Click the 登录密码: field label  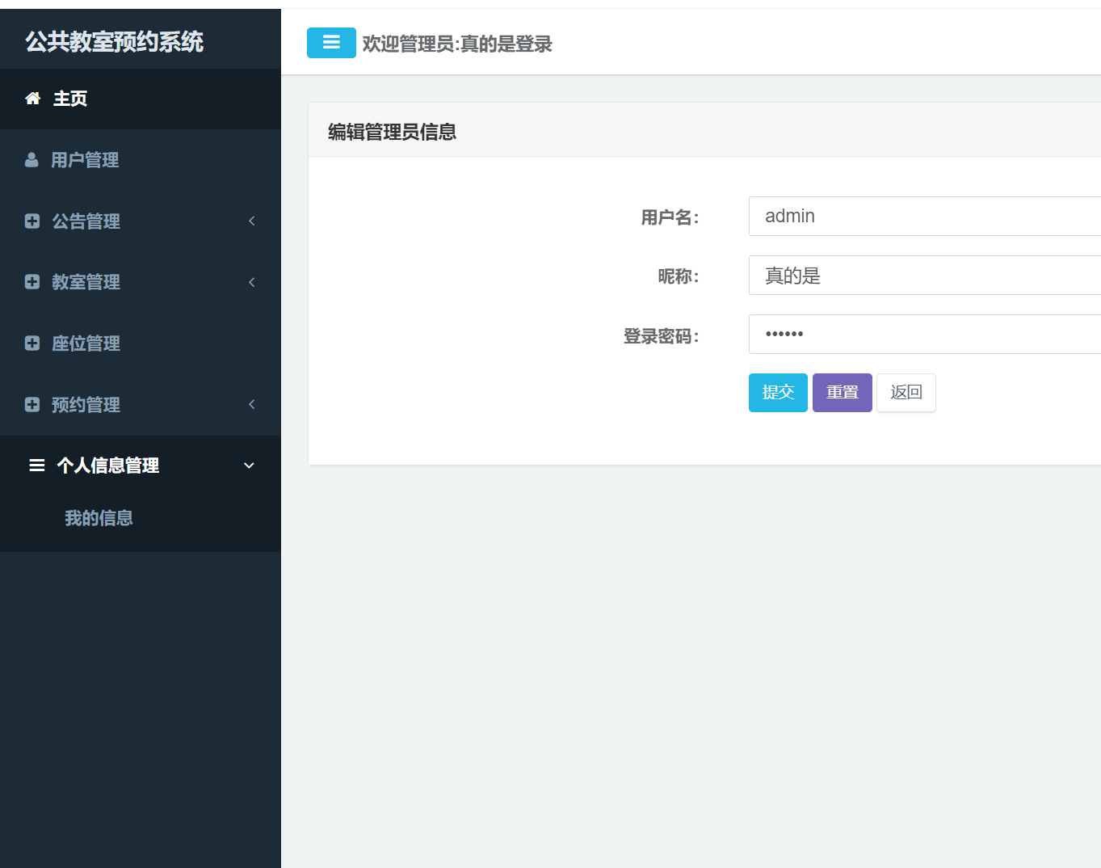(662, 336)
